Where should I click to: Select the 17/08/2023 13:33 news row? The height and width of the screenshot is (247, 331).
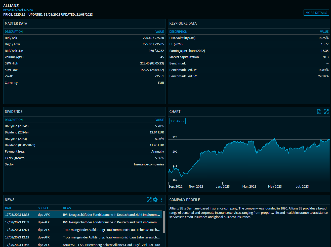[83, 222]
